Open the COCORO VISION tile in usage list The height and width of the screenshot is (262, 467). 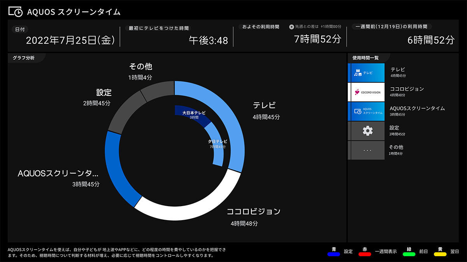tap(368, 92)
